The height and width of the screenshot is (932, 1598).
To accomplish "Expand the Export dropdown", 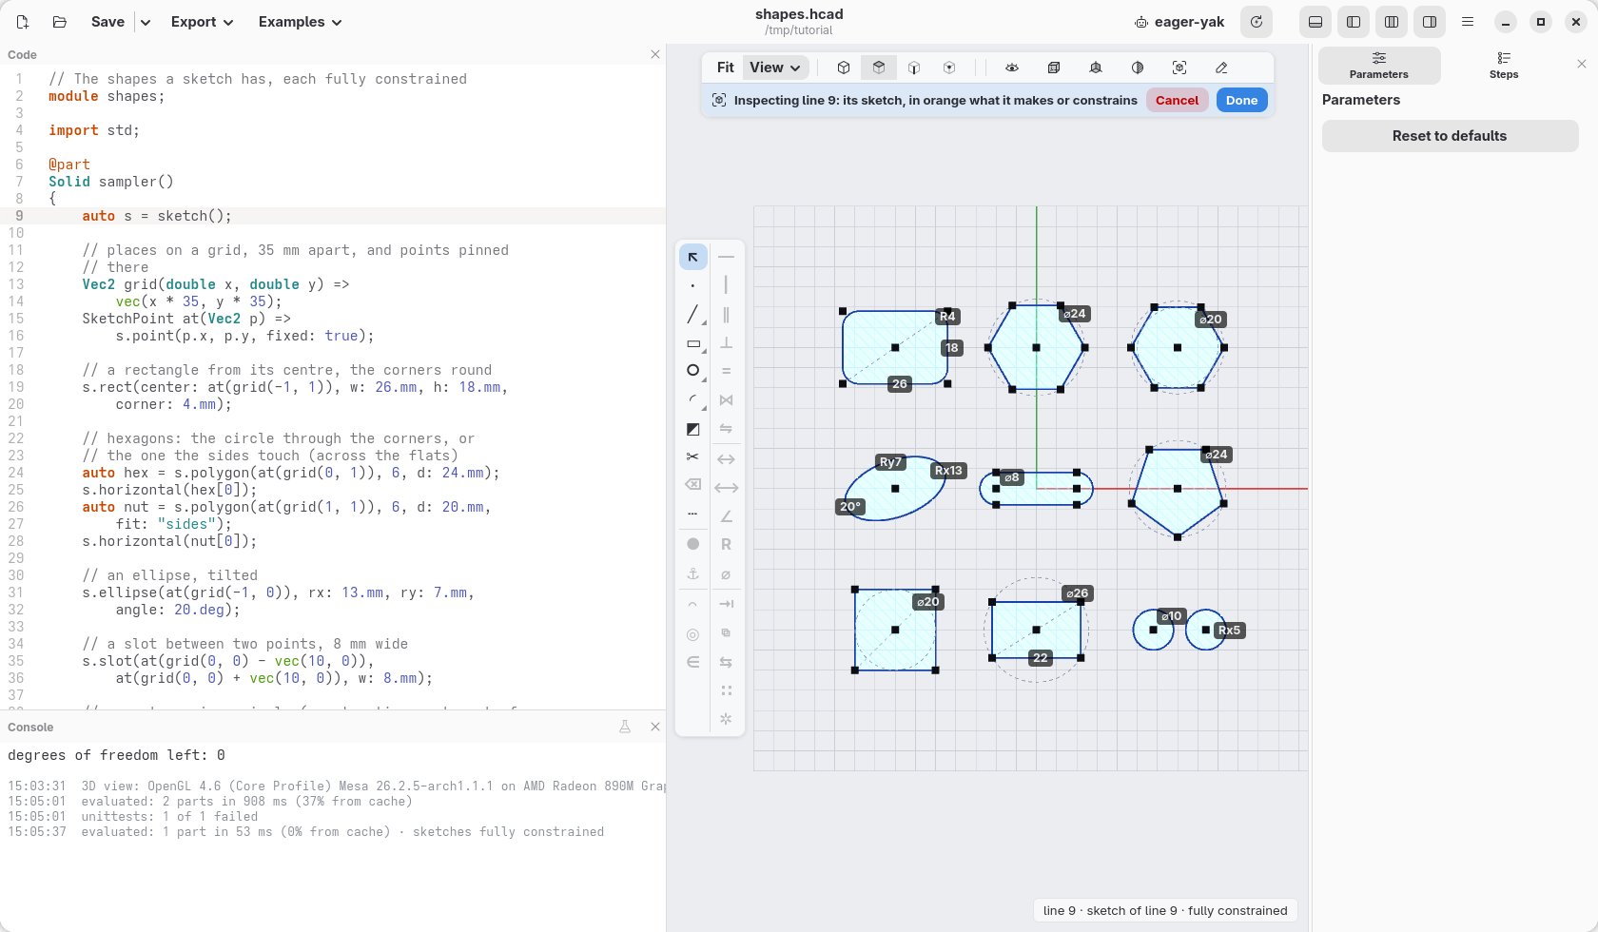I will click(x=203, y=22).
